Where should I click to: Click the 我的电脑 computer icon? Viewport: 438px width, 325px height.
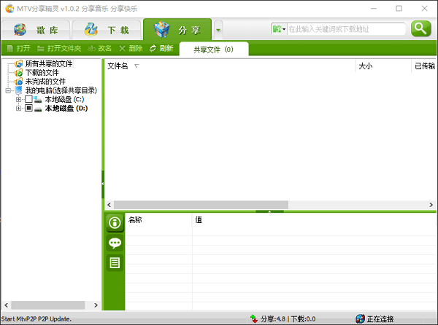(x=19, y=90)
